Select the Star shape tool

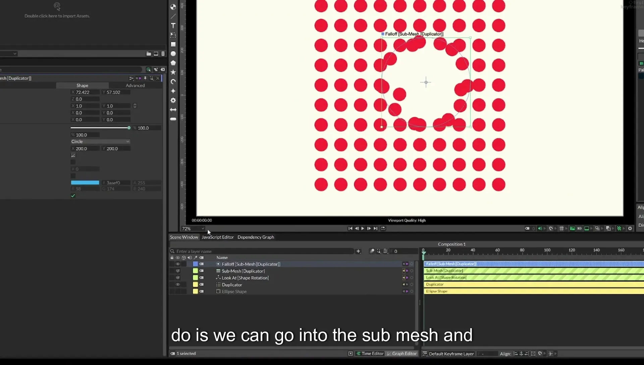tap(173, 72)
